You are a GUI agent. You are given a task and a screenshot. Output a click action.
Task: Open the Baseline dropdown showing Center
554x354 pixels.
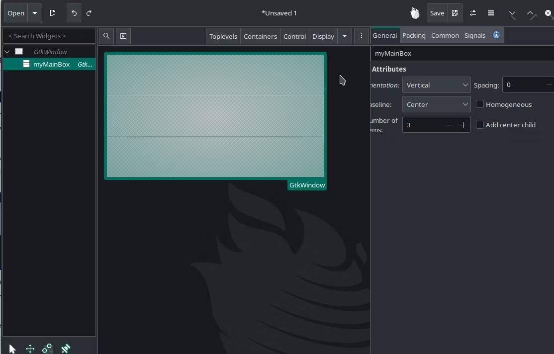tap(436, 104)
